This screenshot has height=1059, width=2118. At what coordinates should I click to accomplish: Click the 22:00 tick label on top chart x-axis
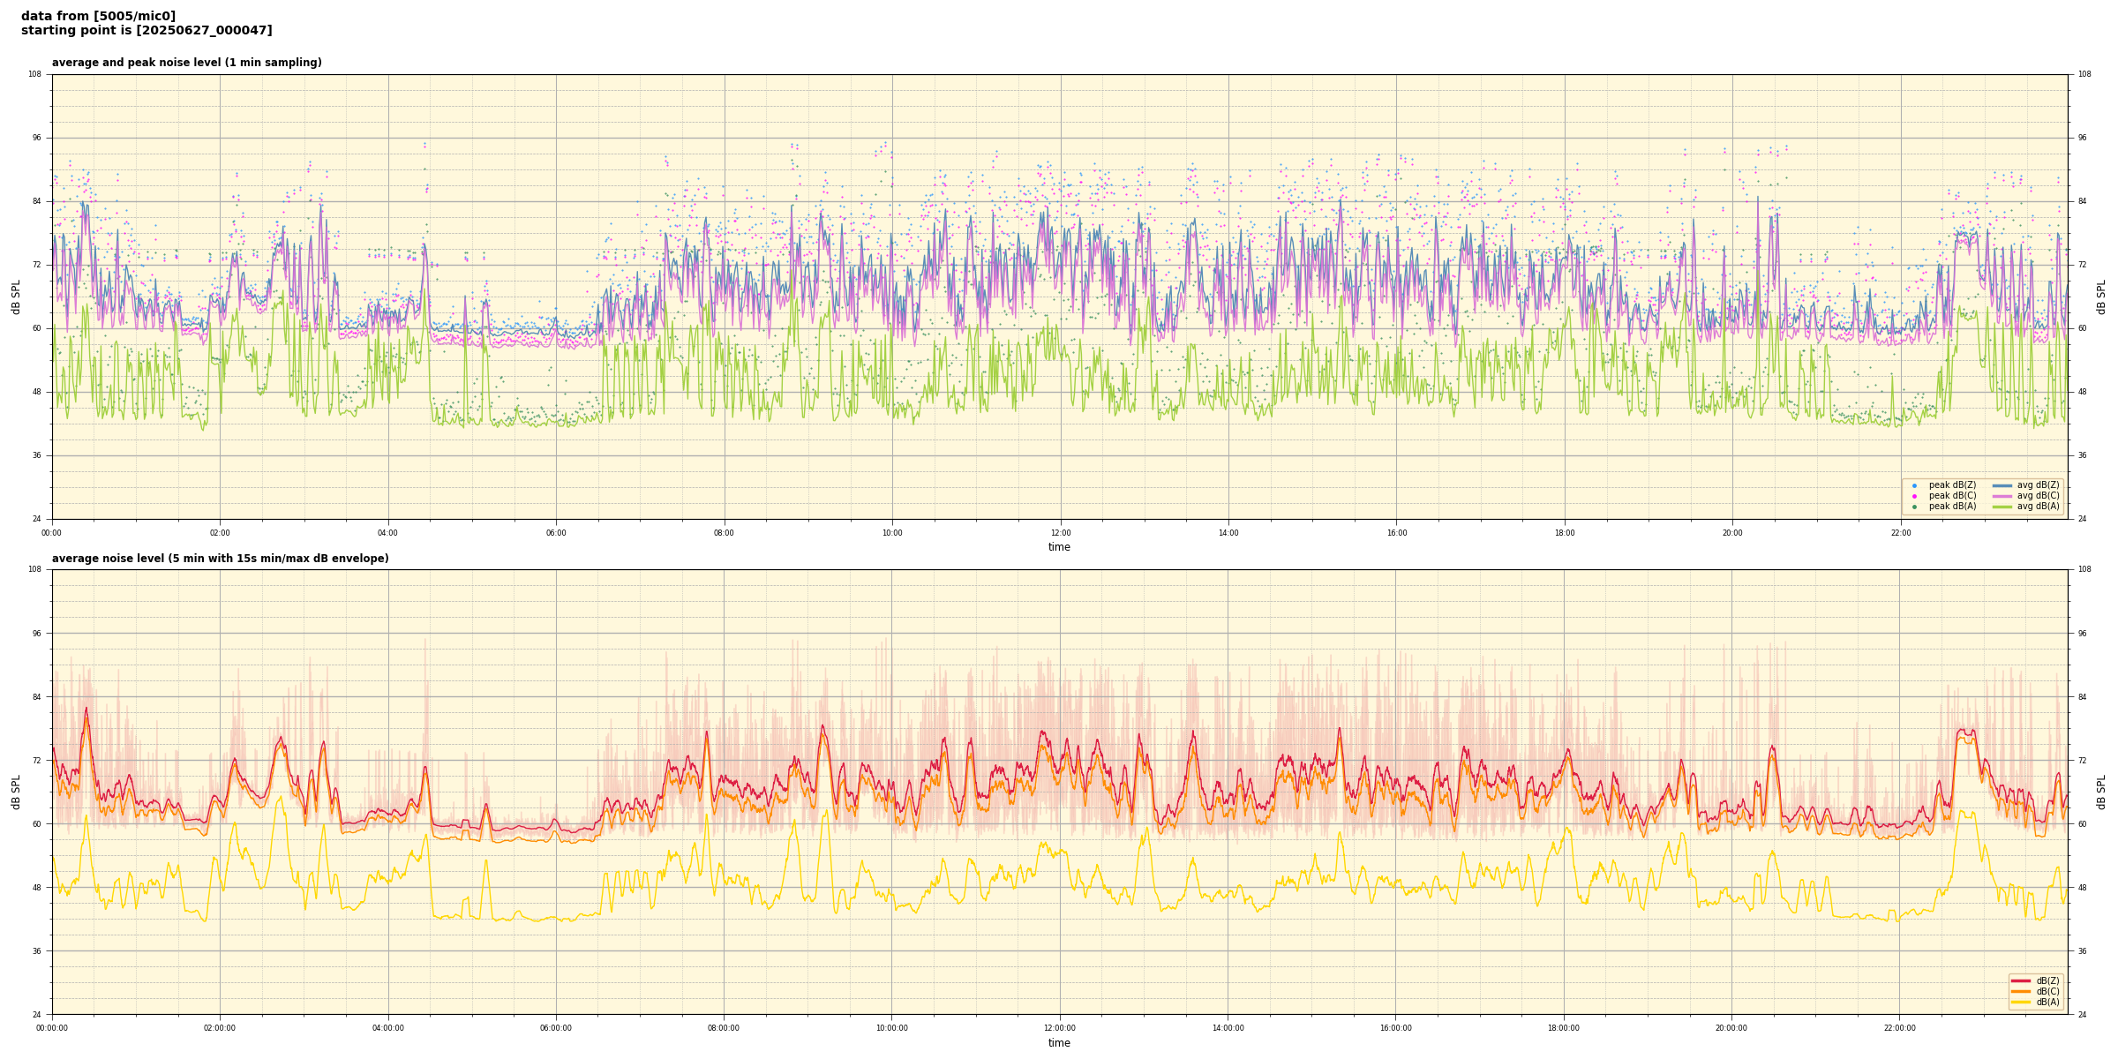coord(1900,533)
